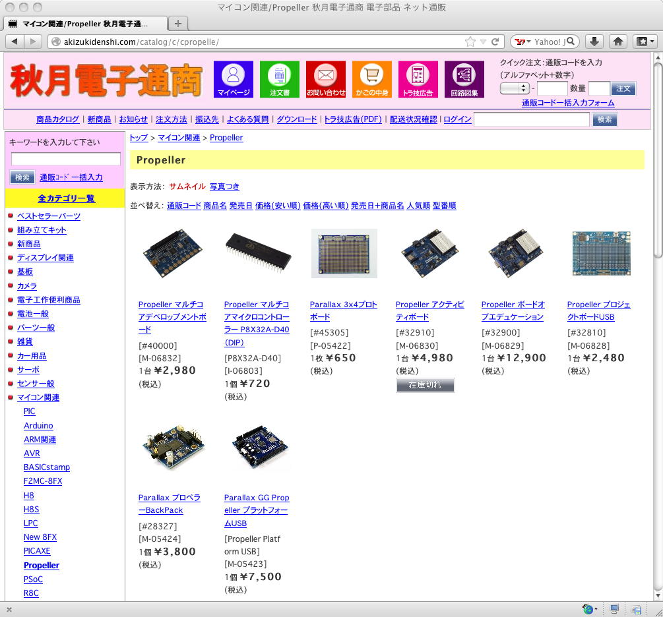The width and height of the screenshot is (663, 617).
Task: Open Arduino subcategory in sidebar
Action: [38, 426]
